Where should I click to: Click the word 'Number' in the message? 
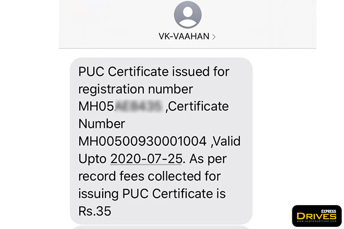(102, 124)
